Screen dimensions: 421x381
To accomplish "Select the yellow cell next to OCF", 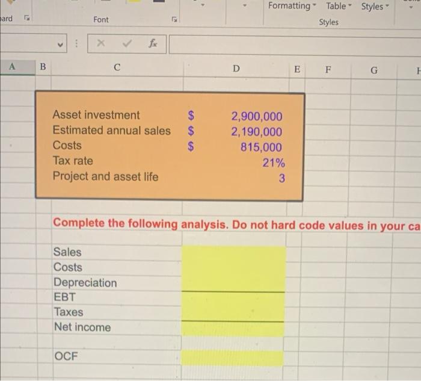I will pos(232,358).
